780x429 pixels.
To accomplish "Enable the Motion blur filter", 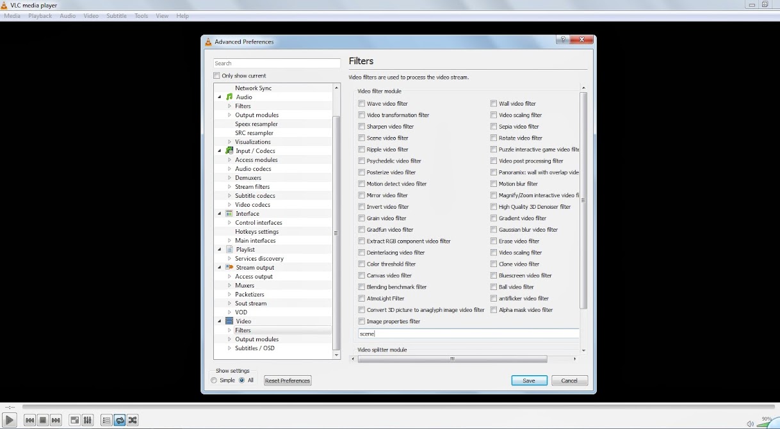I will pos(494,184).
